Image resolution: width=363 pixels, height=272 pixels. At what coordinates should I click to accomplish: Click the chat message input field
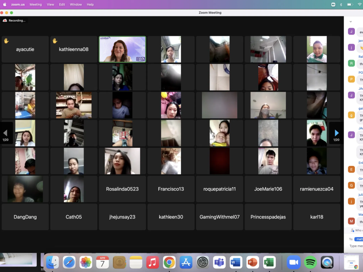[356, 246]
